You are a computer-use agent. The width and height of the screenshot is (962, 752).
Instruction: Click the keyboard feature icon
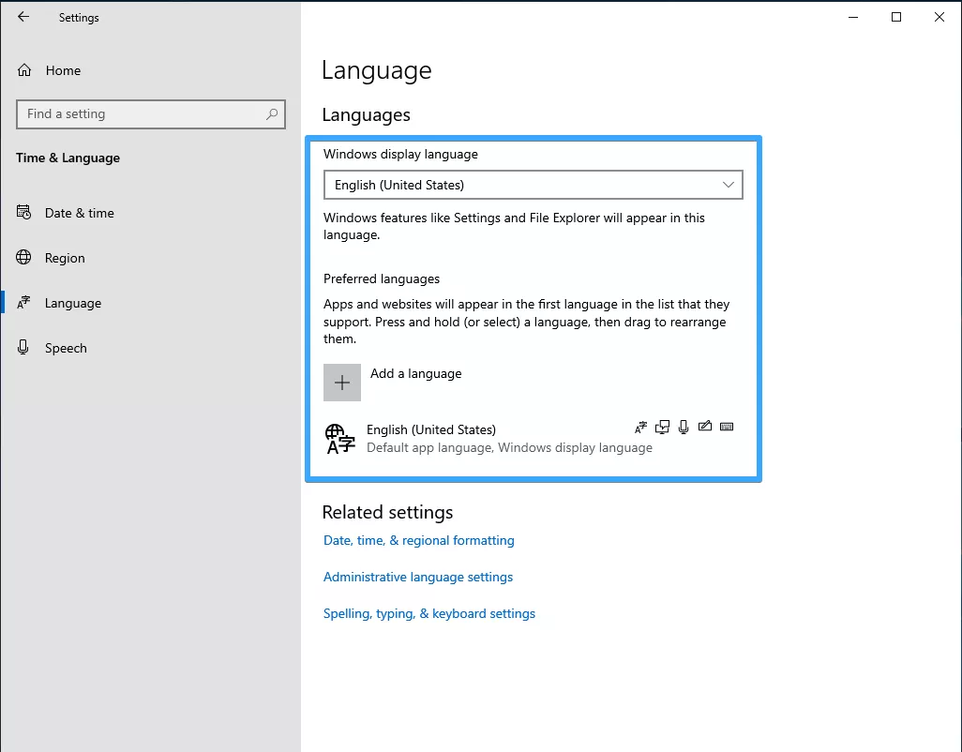coord(727,428)
